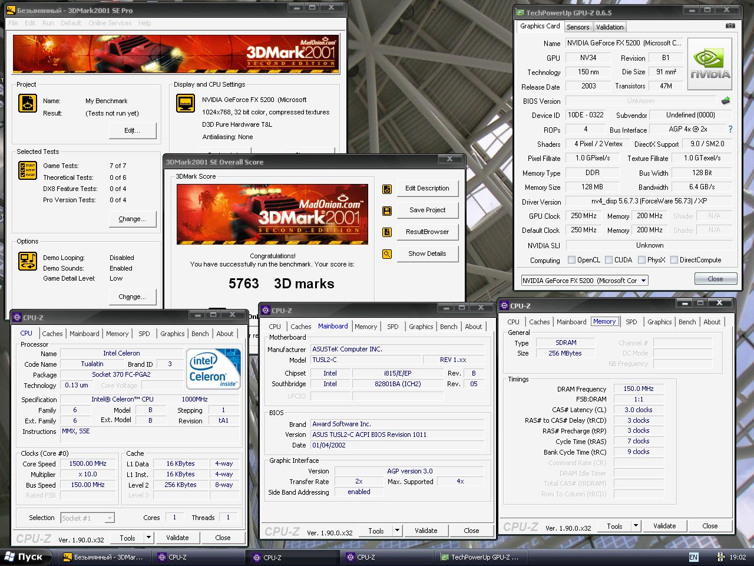
Task: Toggle the DirectCompute checkbox
Action: click(674, 259)
